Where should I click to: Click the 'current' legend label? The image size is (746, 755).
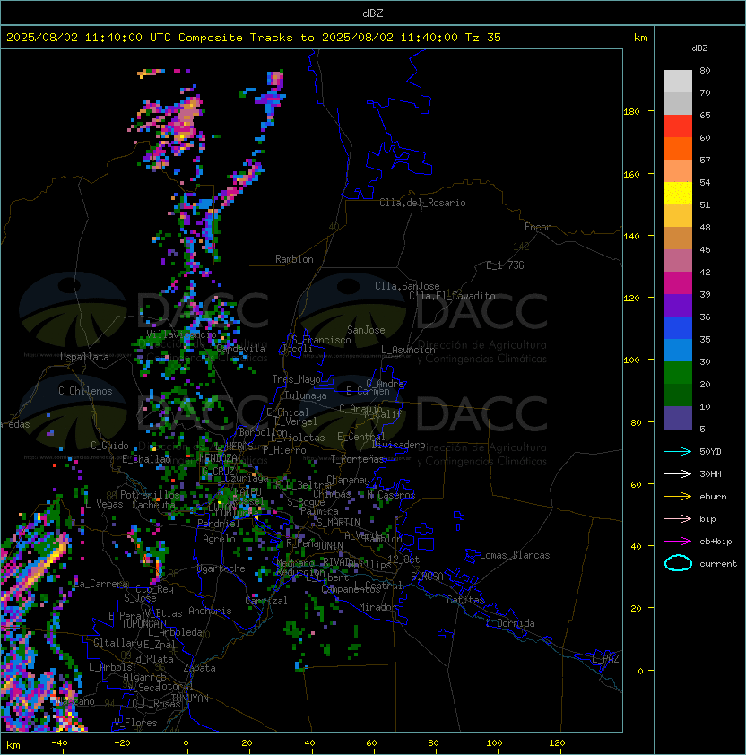[x=718, y=563]
